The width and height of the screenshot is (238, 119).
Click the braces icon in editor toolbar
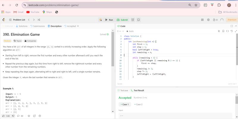click(227, 31)
